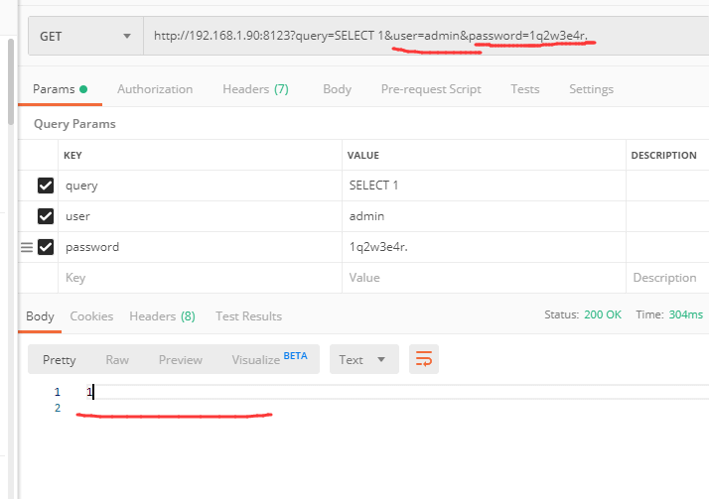Open the request Headers (7) tab
Image resolution: width=709 pixels, height=499 pixels.
click(x=255, y=89)
